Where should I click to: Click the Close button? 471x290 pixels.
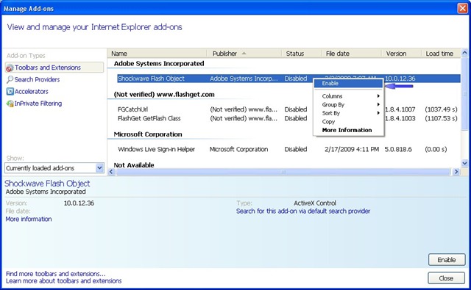pyautogui.click(x=447, y=278)
